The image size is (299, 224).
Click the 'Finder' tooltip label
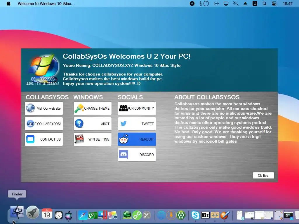pos(17,194)
